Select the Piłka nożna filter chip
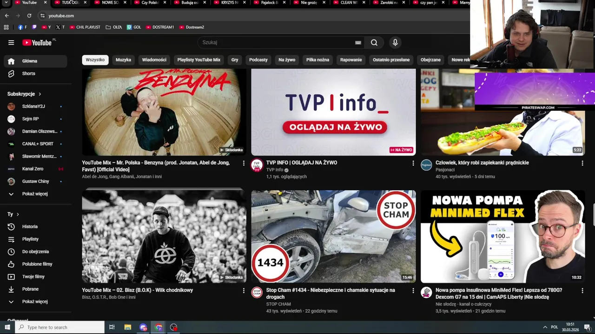The height and width of the screenshot is (334, 595). (317, 60)
